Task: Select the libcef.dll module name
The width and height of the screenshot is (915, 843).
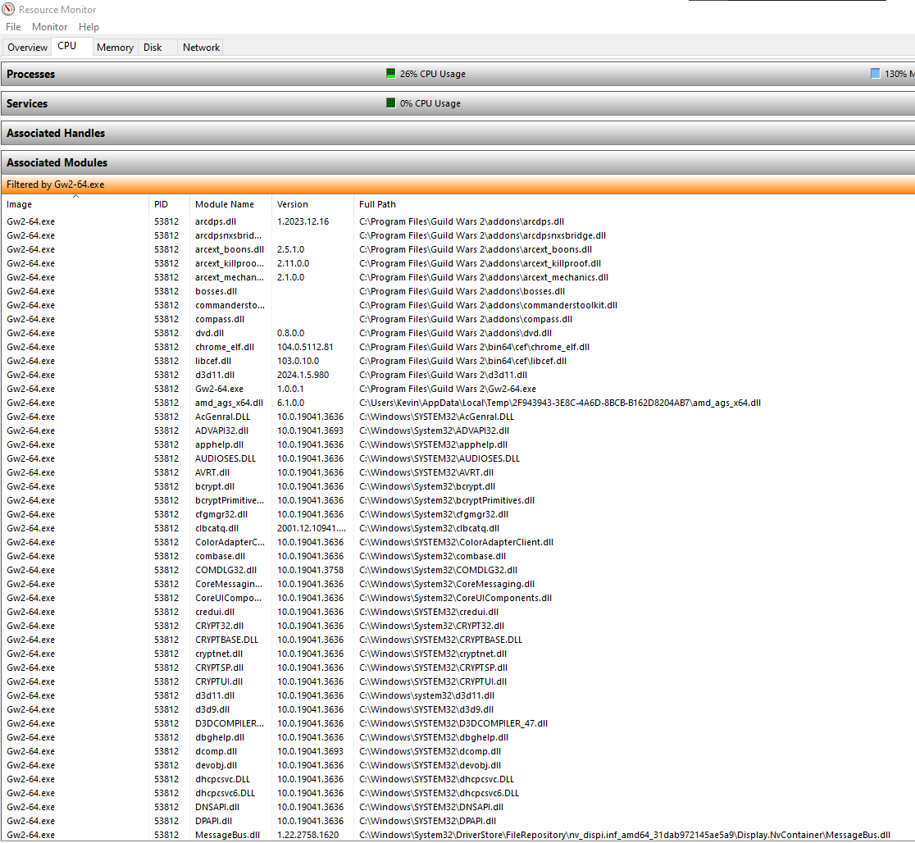Action: [x=213, y=362]
